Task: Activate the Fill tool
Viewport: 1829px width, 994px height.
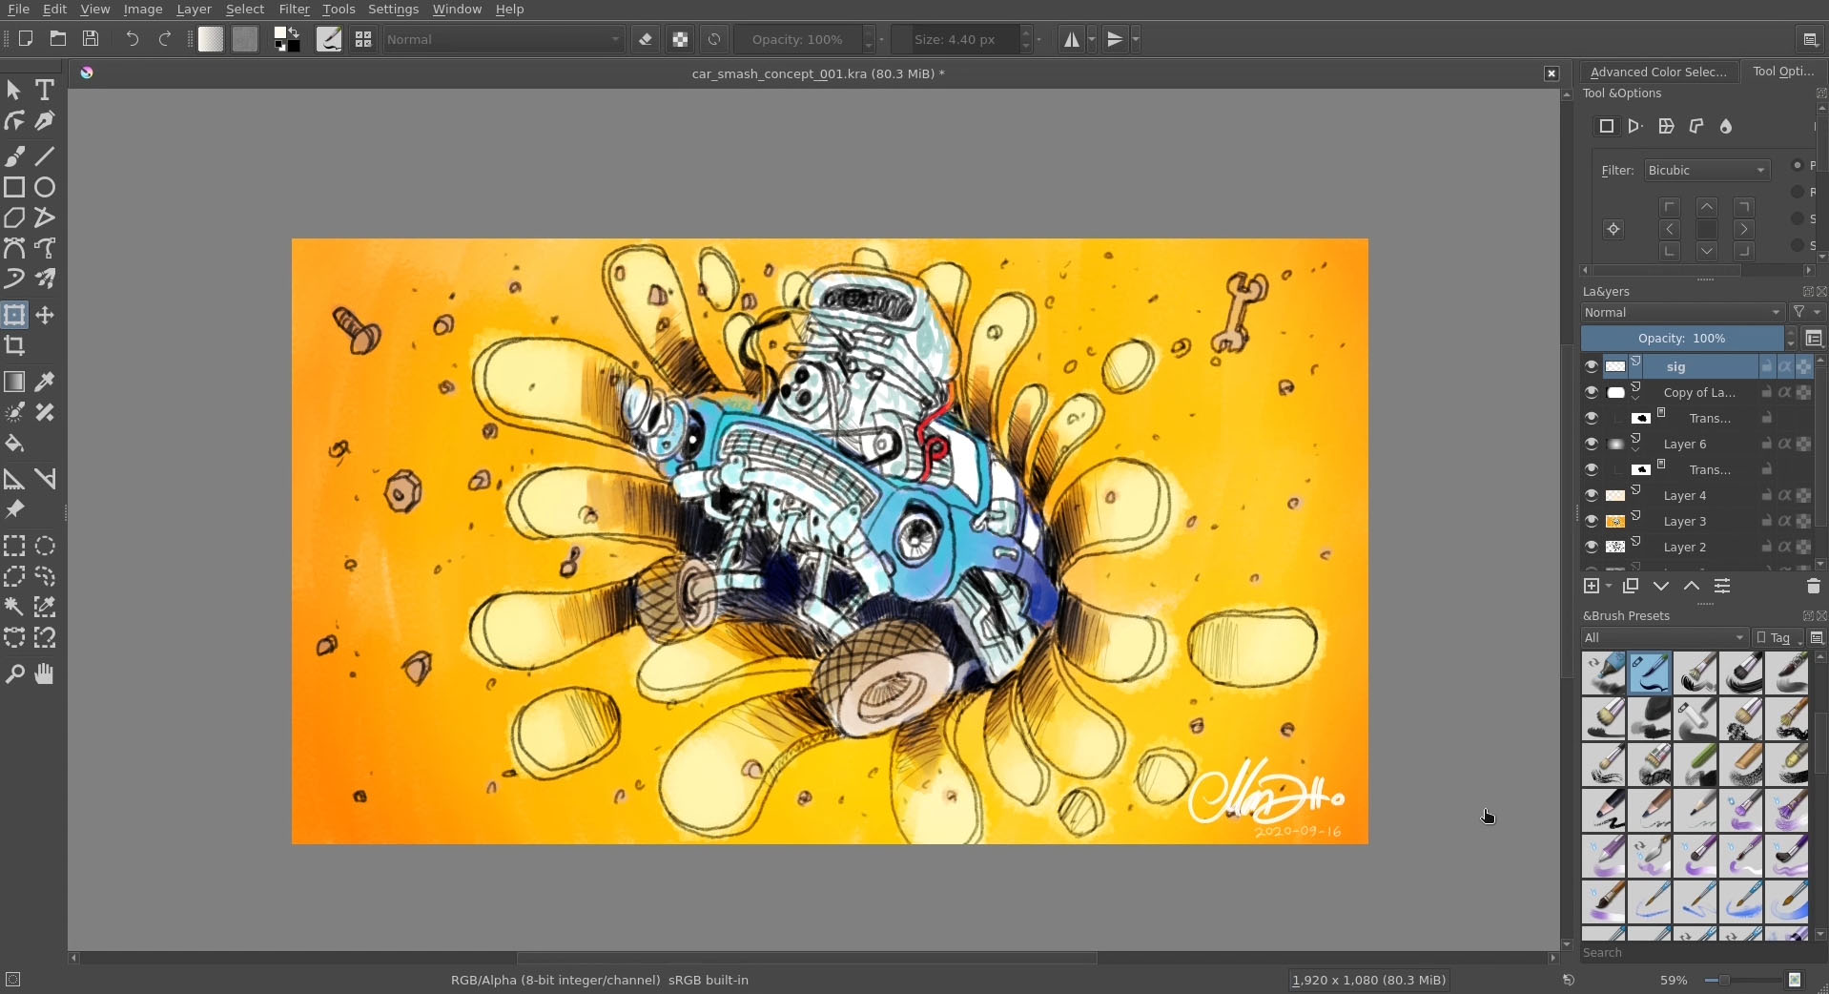Action: pyautogui.click(x=15, y=445)
